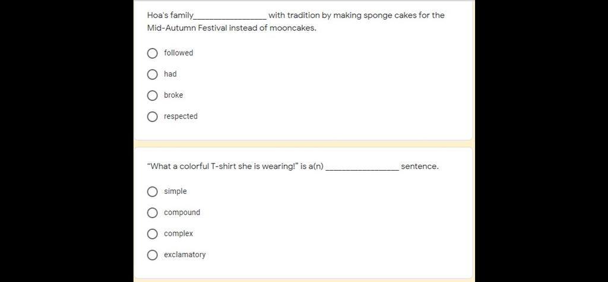The height and width of the screenshot is (282, 608).
Task: Click the blank line in the tradition question
Action: [230, 18]
